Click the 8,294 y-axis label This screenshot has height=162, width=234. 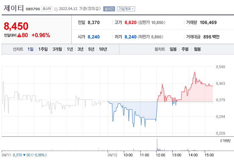pyautogui.click(x=220, y=117)
